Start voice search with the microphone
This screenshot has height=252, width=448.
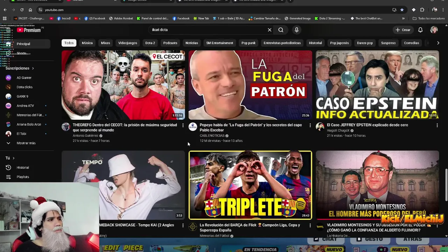(x=296, y=30)
